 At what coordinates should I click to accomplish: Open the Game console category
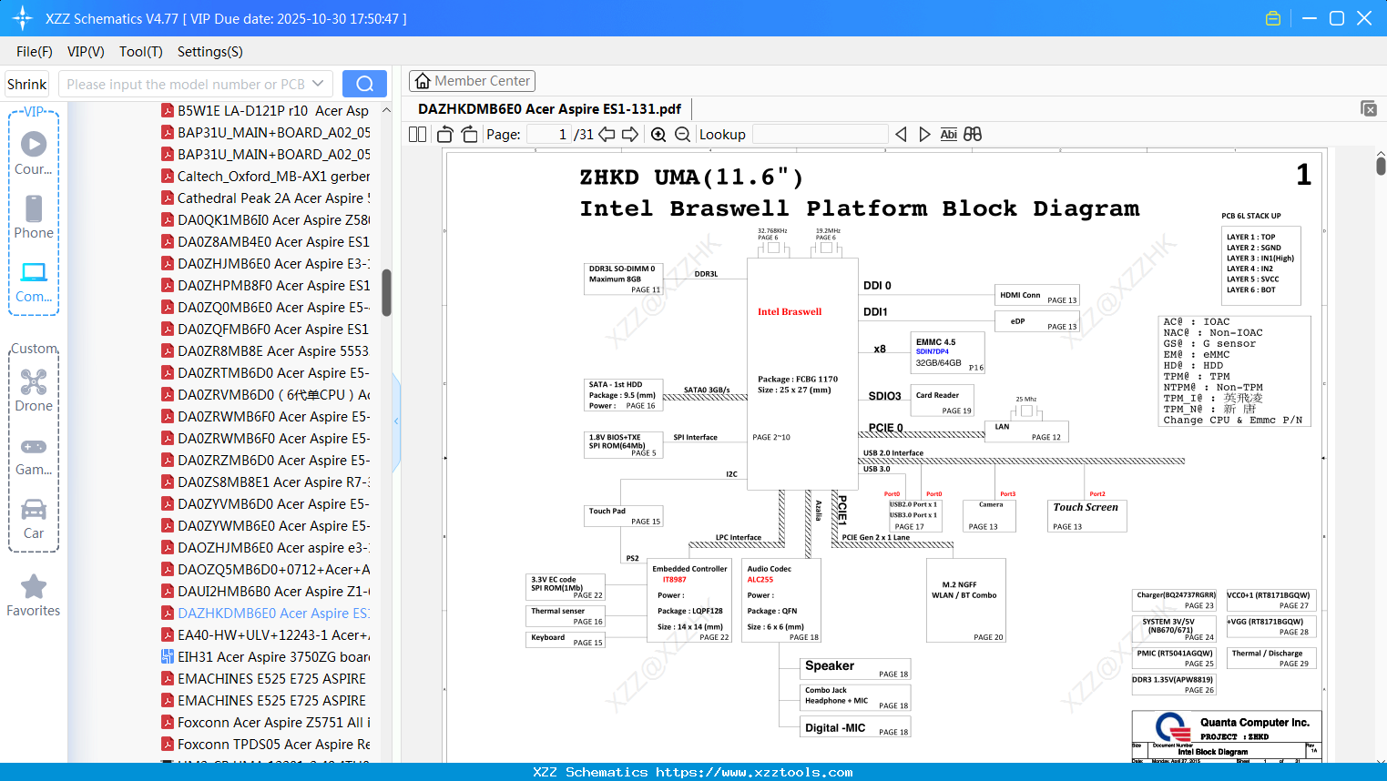coord(34,455)
